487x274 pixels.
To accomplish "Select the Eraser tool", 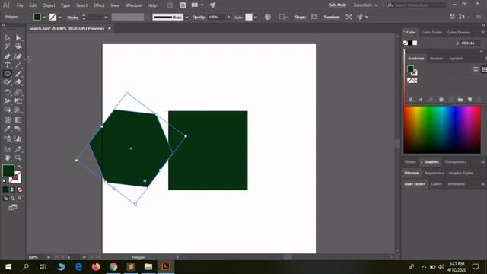I will click(x=18, y=82).
